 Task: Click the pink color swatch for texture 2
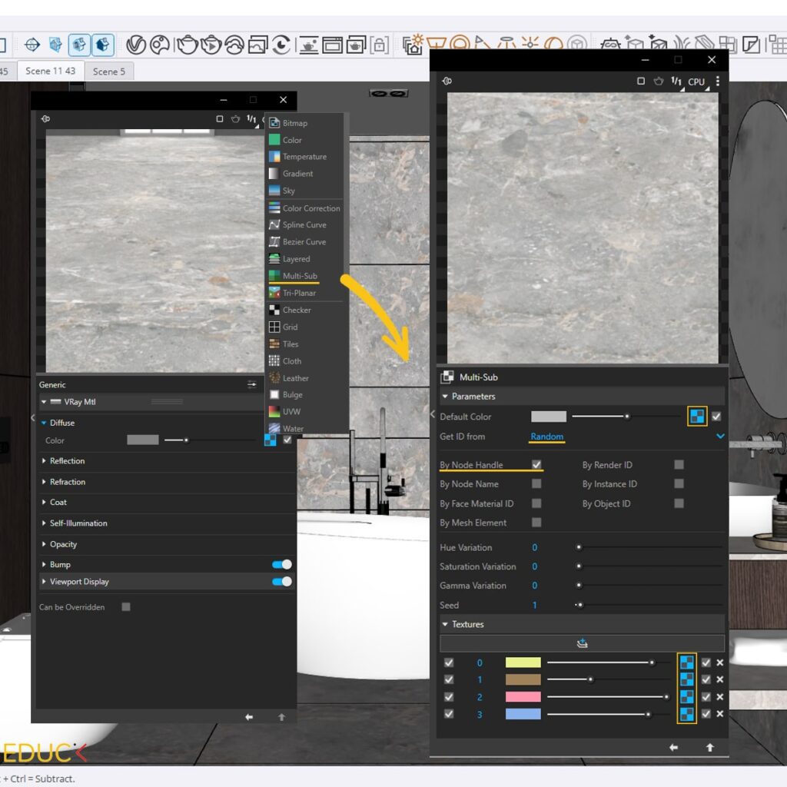click(x=523, y=697)
